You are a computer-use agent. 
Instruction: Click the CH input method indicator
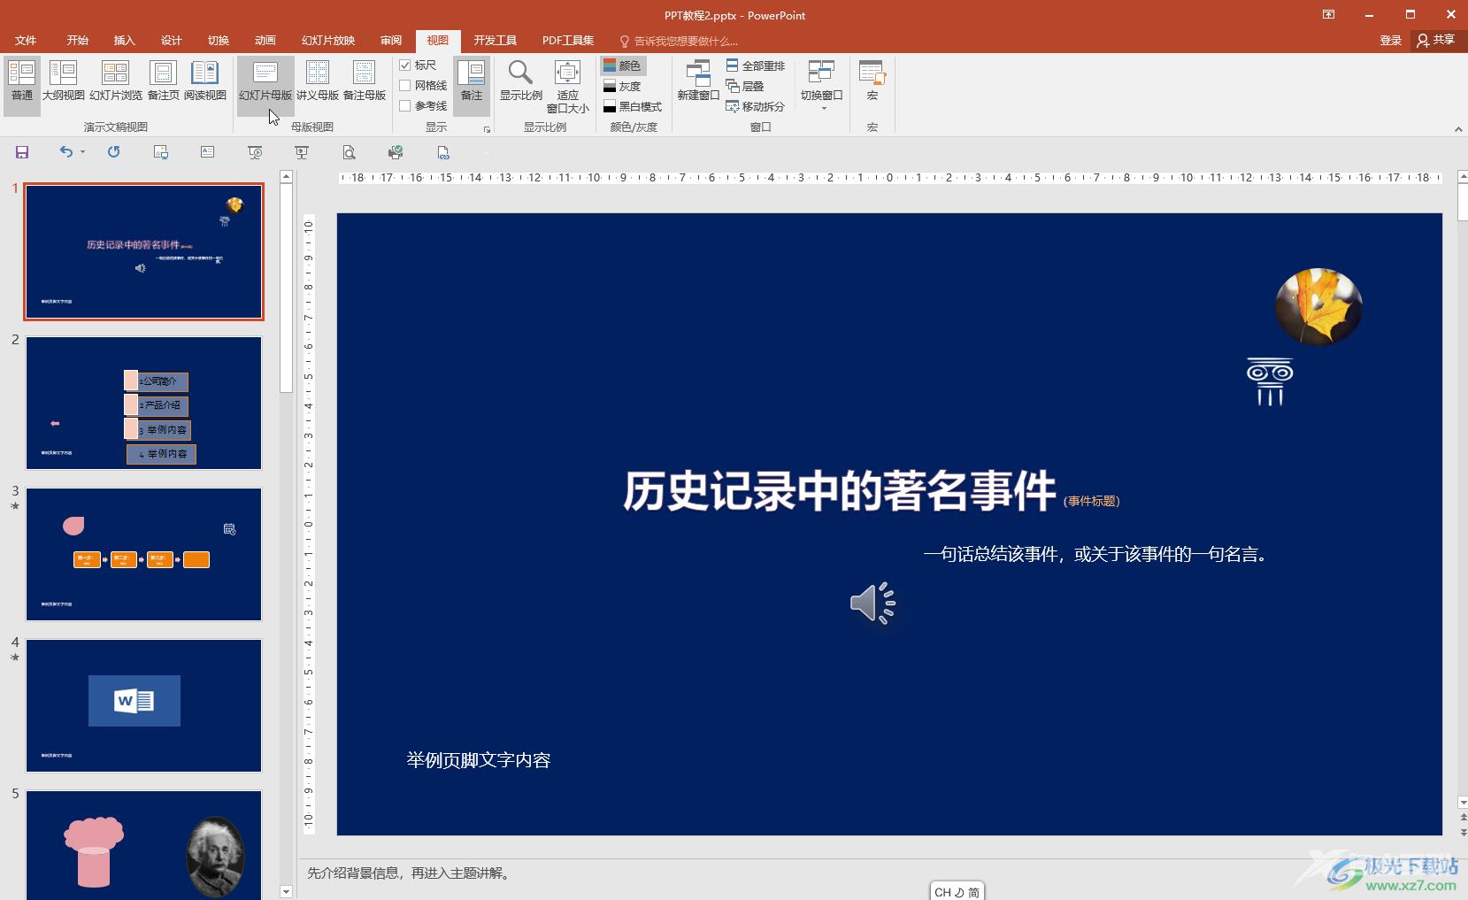tap(957, 892)
